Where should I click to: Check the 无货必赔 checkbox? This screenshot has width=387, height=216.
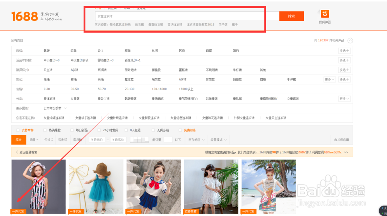coord(153,130)
